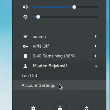This screenshot has width=110, height=110.
Task: Click the user avatar icon
Action: [25, 66]
